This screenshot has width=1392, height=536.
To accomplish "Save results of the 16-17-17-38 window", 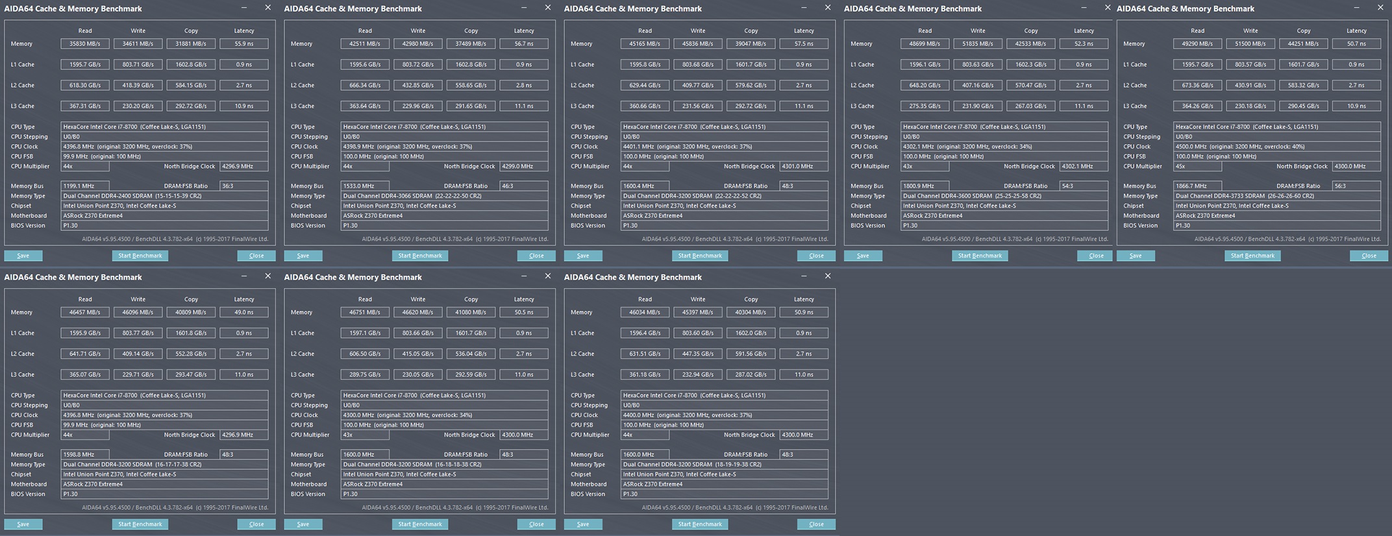I will (x=23, y=524).
